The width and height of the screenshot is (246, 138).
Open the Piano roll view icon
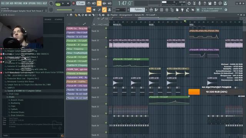[x=156, y=10]
